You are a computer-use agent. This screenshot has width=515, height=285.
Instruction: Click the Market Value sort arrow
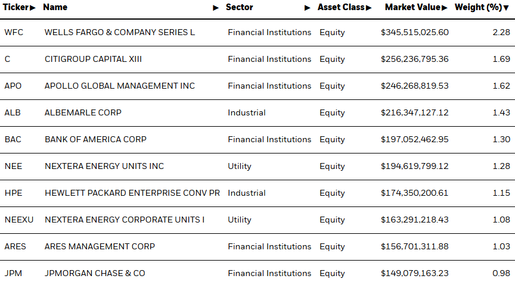pyautogui.click(x=445, y=8)
